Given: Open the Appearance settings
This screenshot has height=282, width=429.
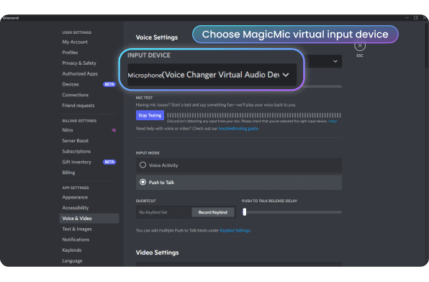Looking at the screenshot, I should coord(75,197).
